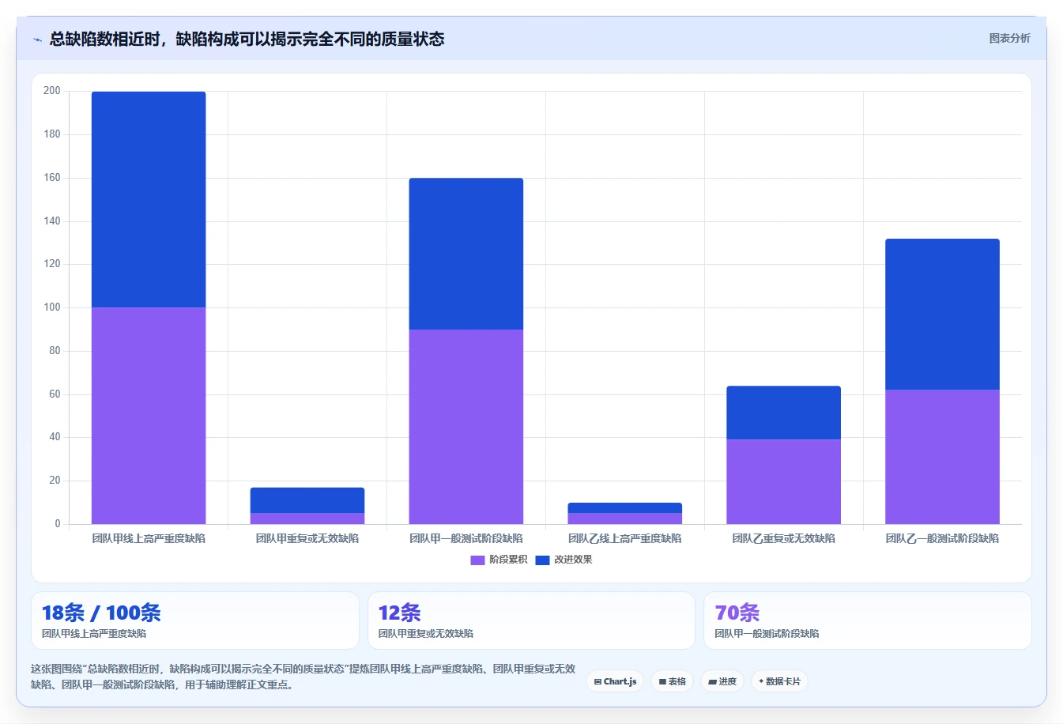Click the 18条 / 100条 data card value
1063x724 pixels.
101,613
